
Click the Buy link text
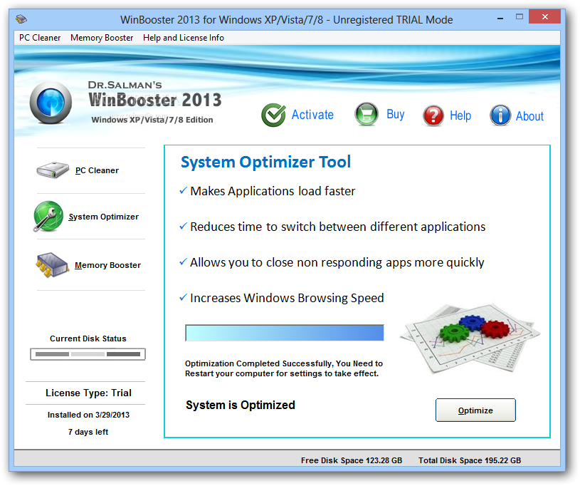(396, 114)
